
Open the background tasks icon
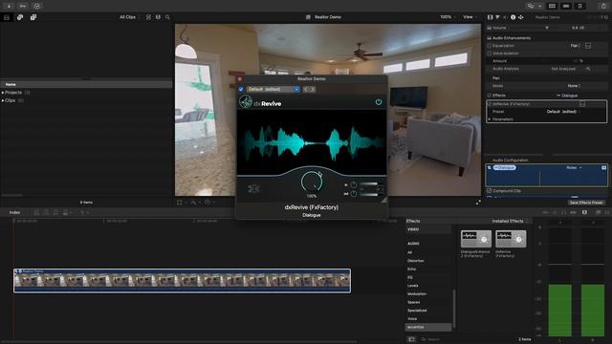coord(36,6)
